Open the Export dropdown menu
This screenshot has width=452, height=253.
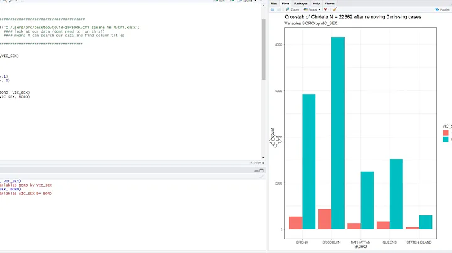pos(311,9)
